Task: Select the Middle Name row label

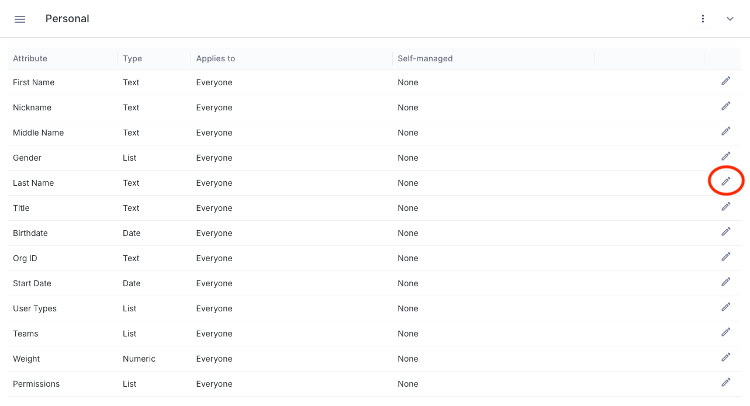Action: tap(38, 133)
